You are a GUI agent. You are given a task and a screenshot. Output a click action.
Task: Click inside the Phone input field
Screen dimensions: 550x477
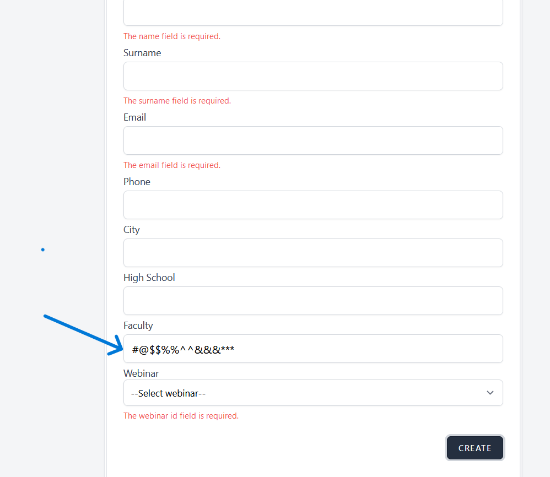pyautogui.click(x=313, y=205)
